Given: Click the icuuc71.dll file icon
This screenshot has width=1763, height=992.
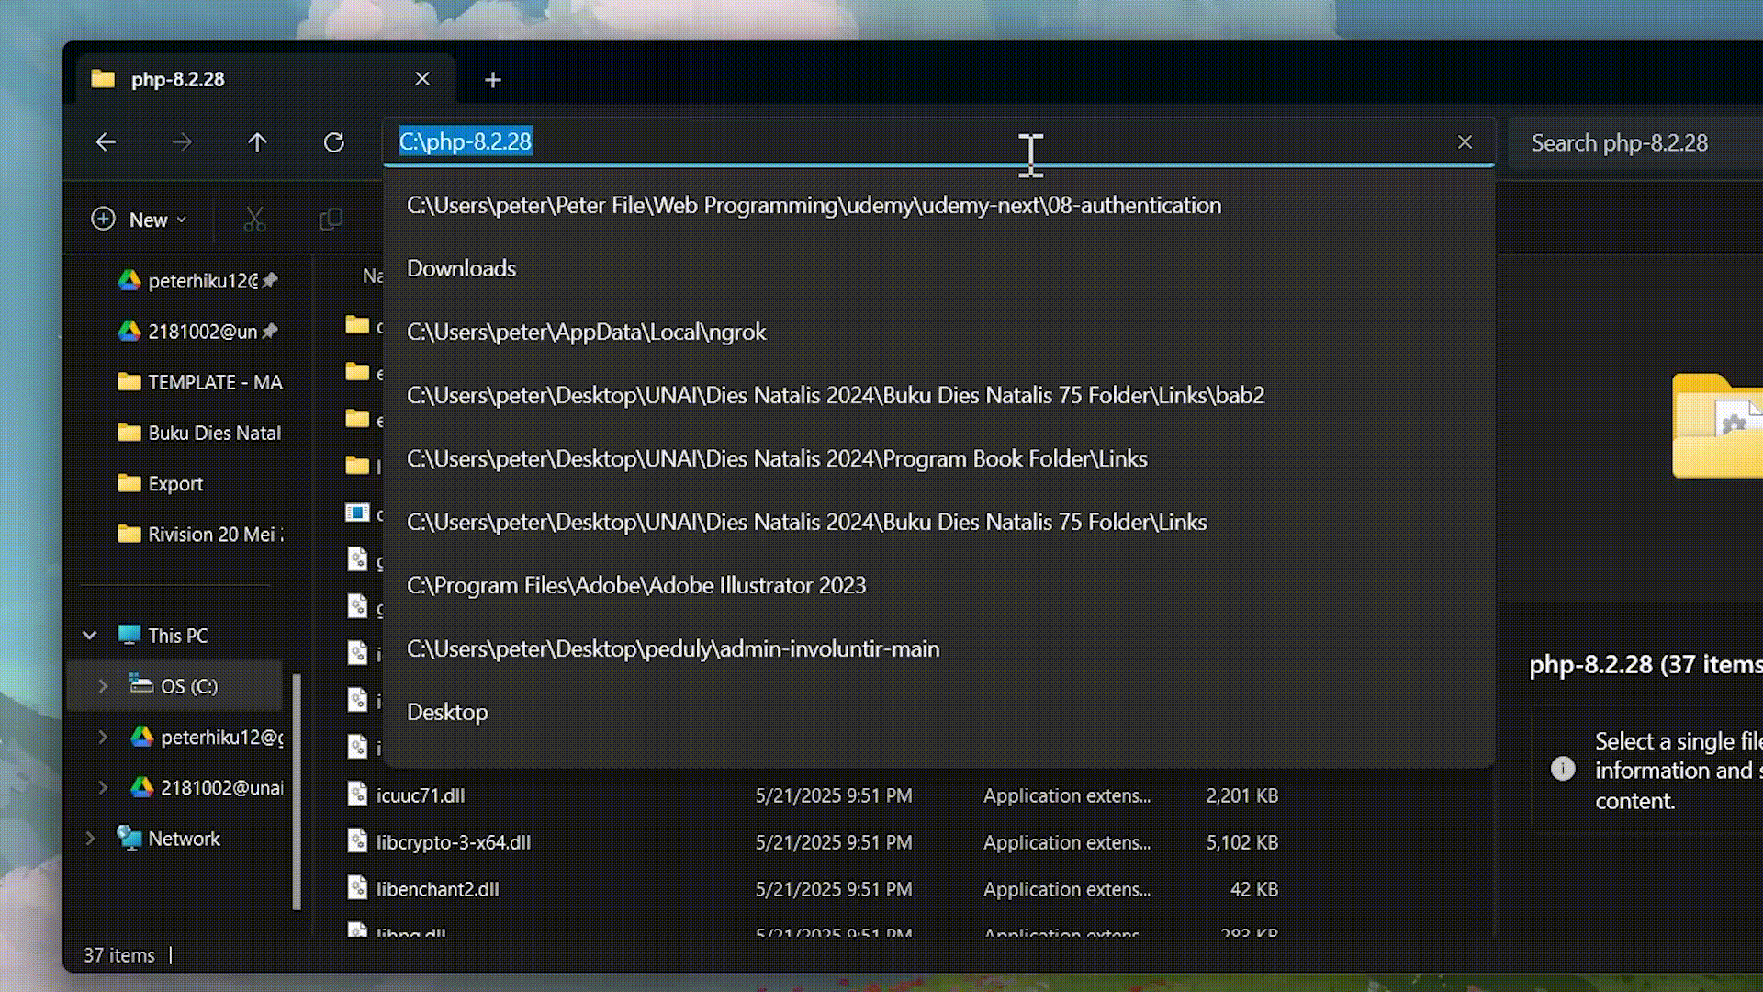Looking at the screenshot, I should [x=357, y=795].
